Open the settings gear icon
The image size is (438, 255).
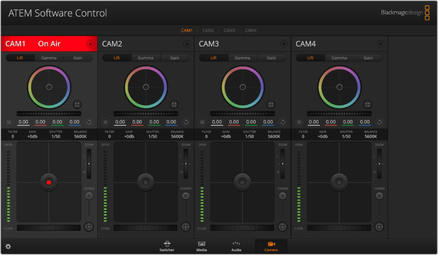8,246
